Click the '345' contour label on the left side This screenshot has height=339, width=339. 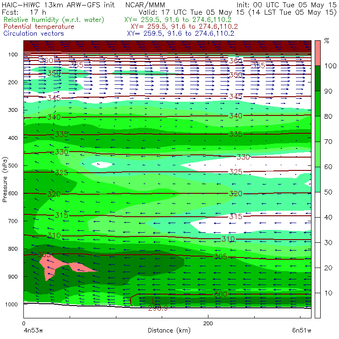pos(54,98)
